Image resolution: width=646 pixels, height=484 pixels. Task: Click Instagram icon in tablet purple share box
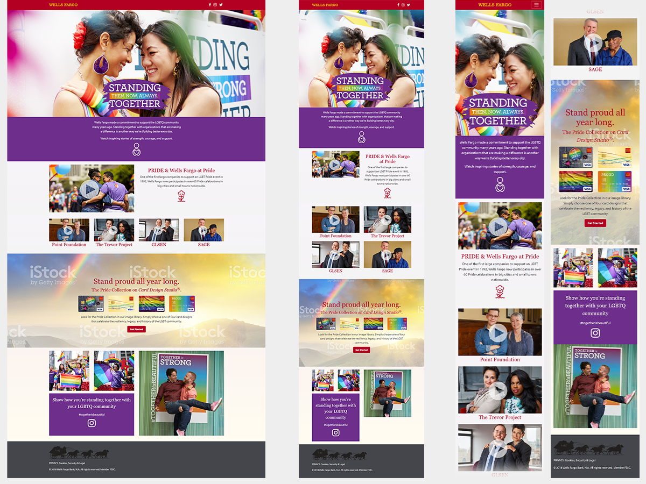[x=335, y=432]
